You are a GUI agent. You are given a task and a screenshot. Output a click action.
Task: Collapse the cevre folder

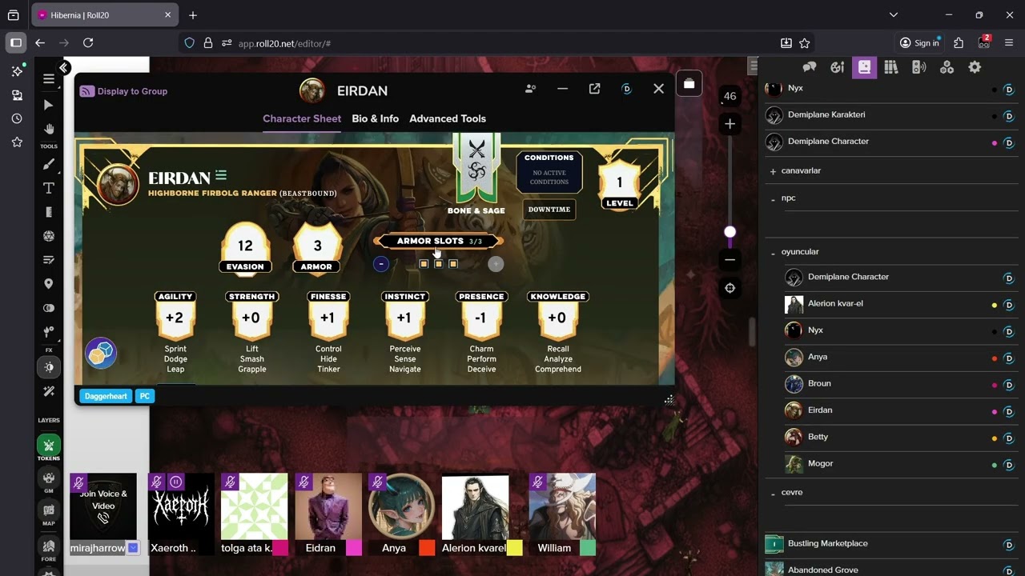tap(773, 493)
